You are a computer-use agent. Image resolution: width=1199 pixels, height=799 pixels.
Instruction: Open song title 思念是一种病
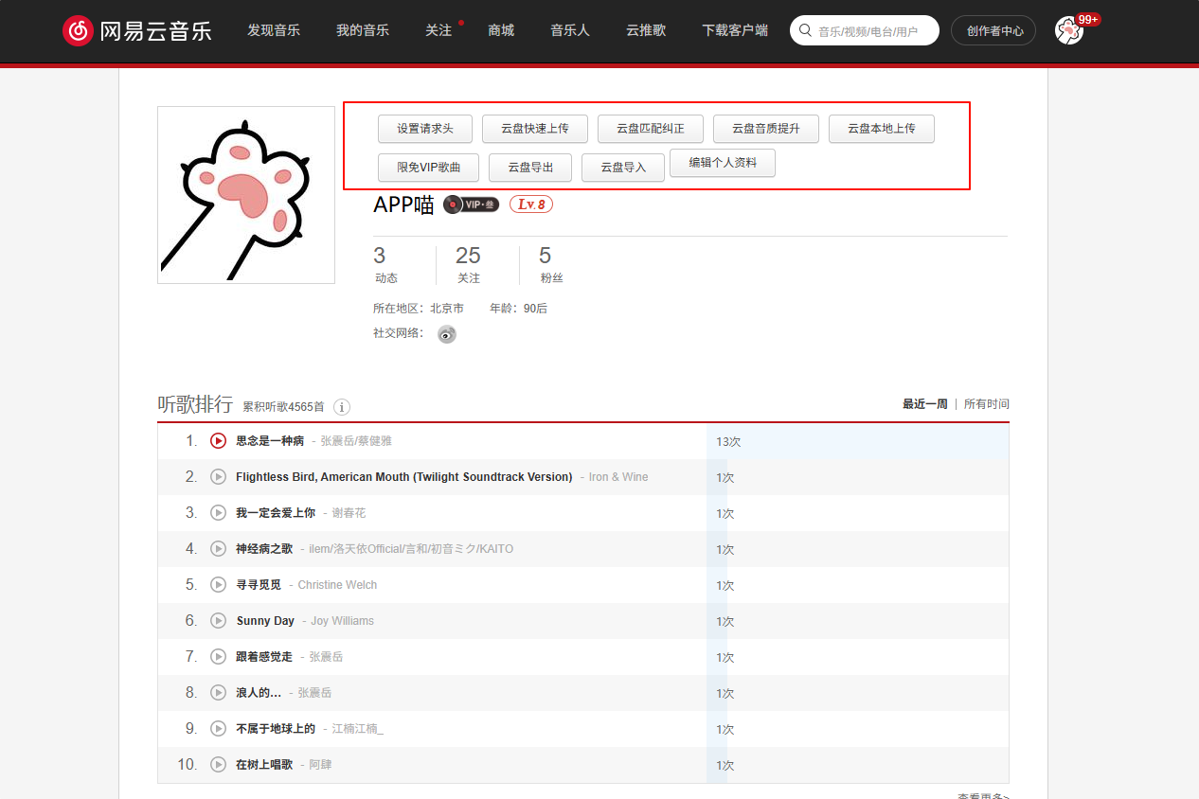coord(270,441)
